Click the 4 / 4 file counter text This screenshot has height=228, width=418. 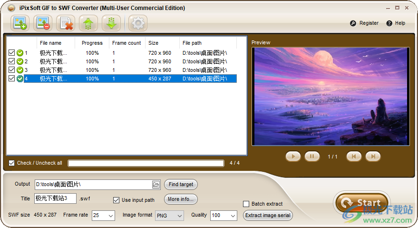point(234,163)
